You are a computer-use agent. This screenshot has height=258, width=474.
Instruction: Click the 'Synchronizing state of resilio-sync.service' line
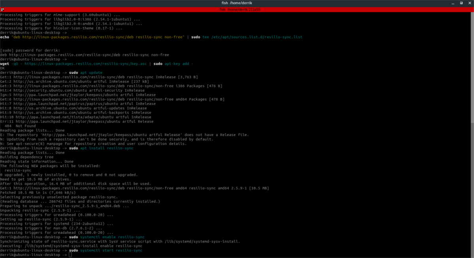click(120, 241)
